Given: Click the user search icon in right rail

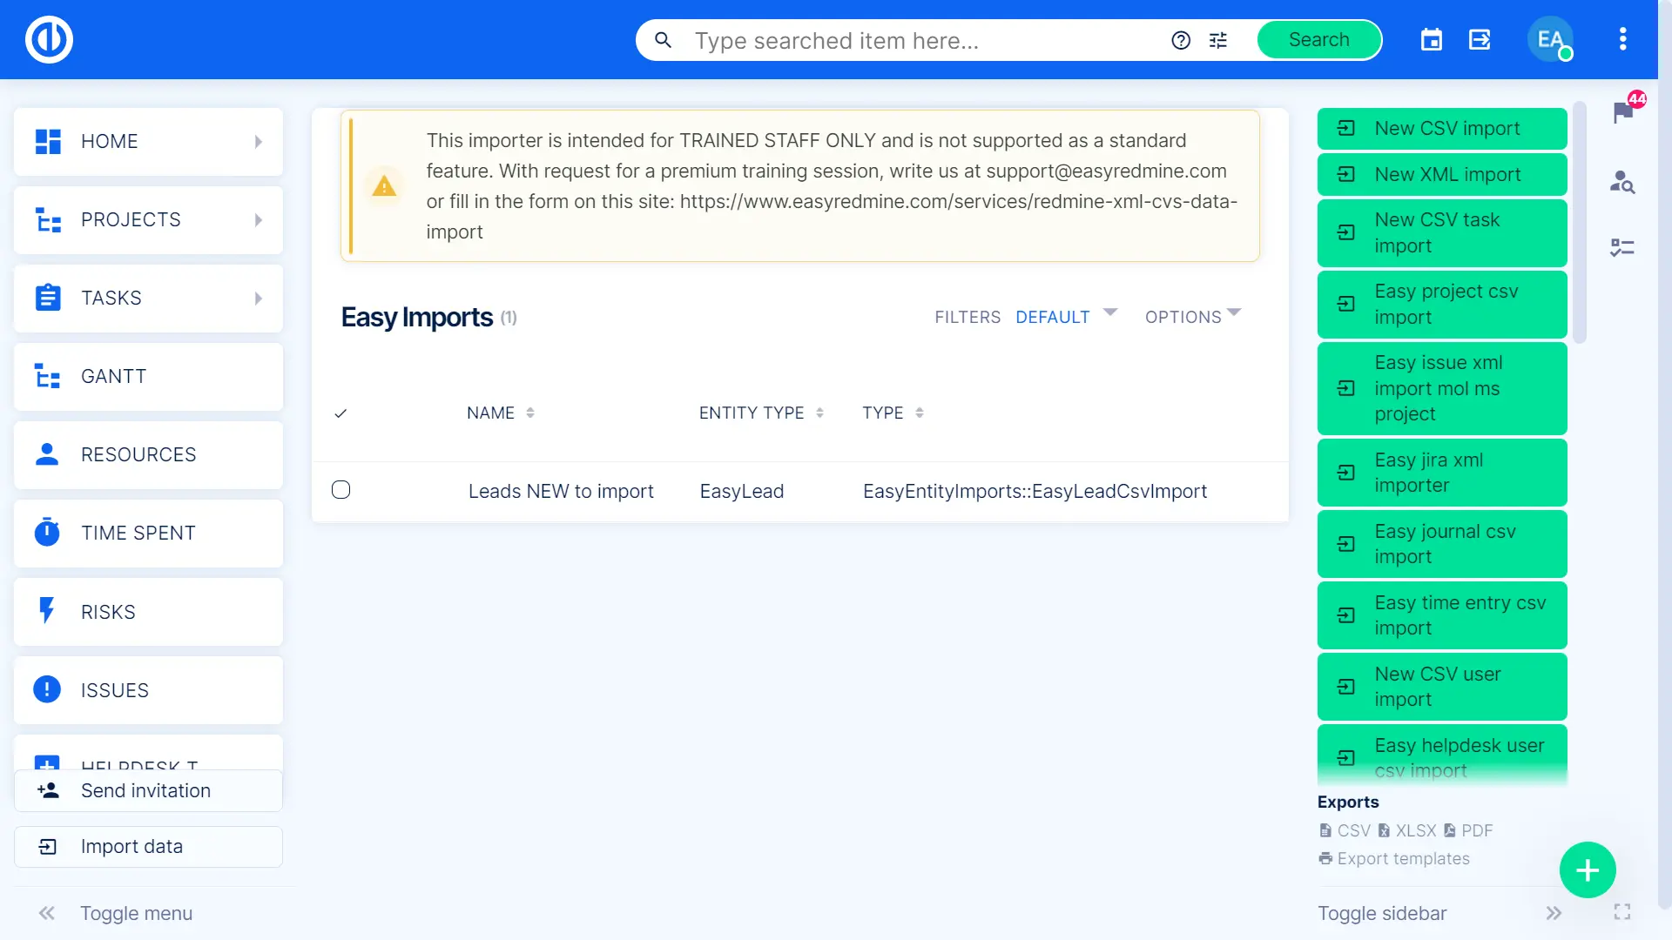Looking at the screenshot, I should [x=1621, y=182].
